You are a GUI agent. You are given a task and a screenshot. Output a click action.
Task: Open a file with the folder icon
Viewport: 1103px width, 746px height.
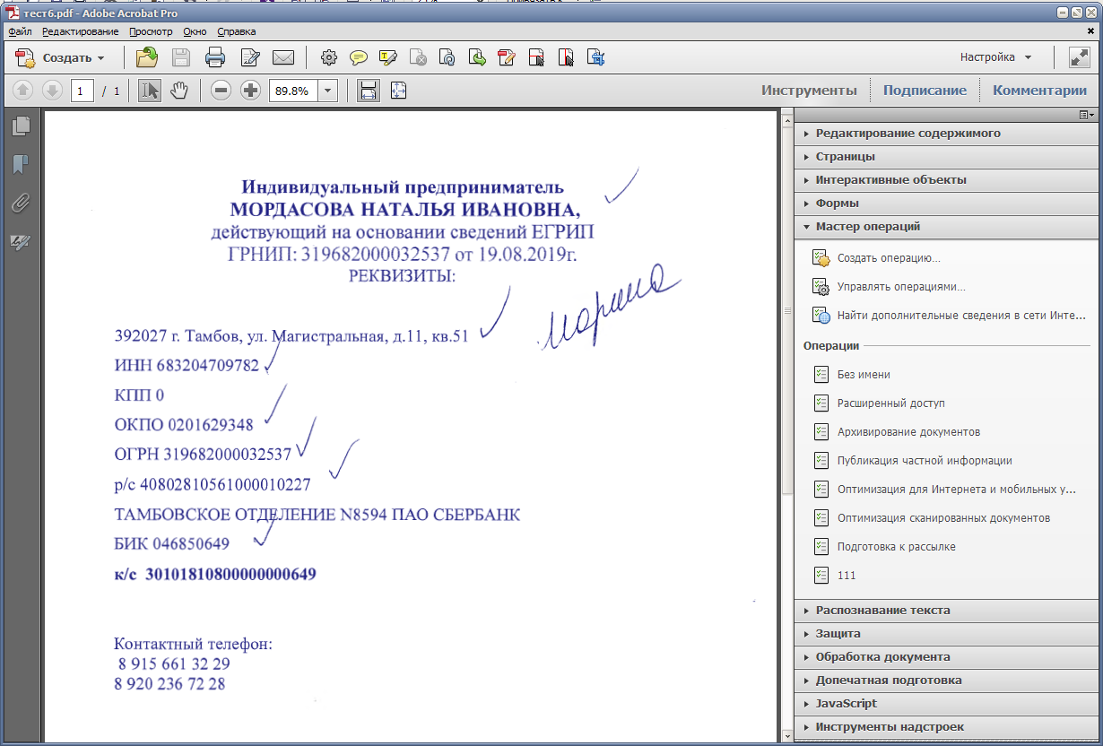tap(146, 58)
